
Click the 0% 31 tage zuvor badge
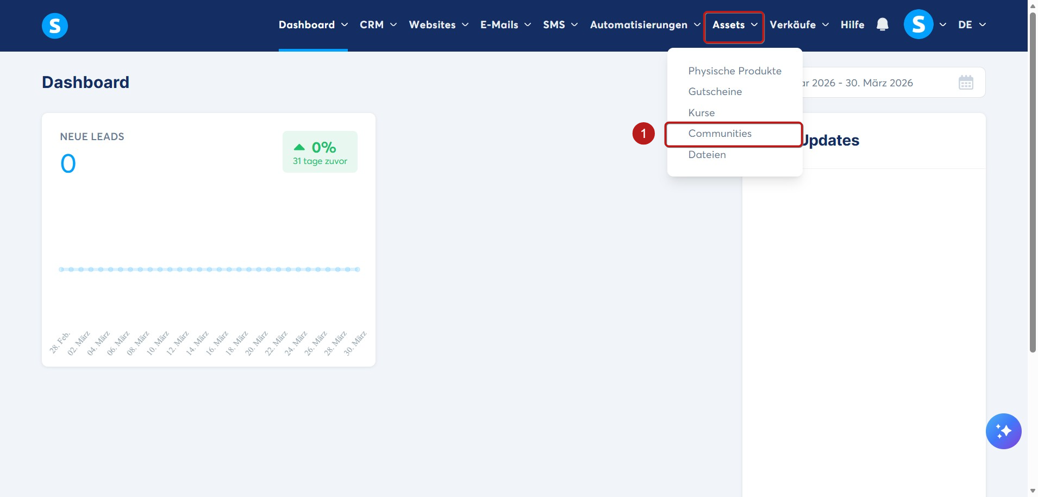[x=320, y=152]
